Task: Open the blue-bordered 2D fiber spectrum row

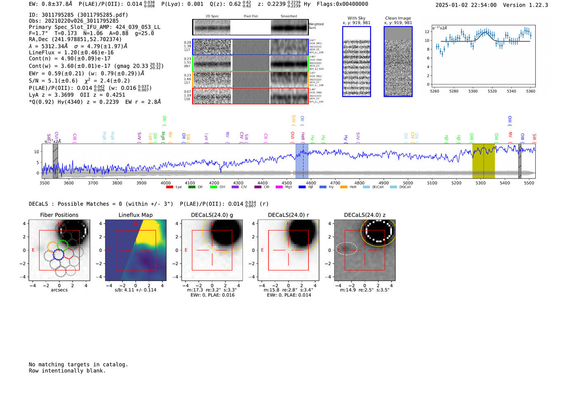Action: 251,47
